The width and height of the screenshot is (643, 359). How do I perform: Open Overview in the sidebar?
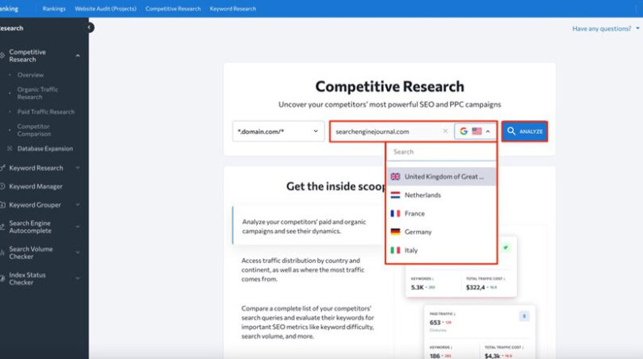coord(31,75)
